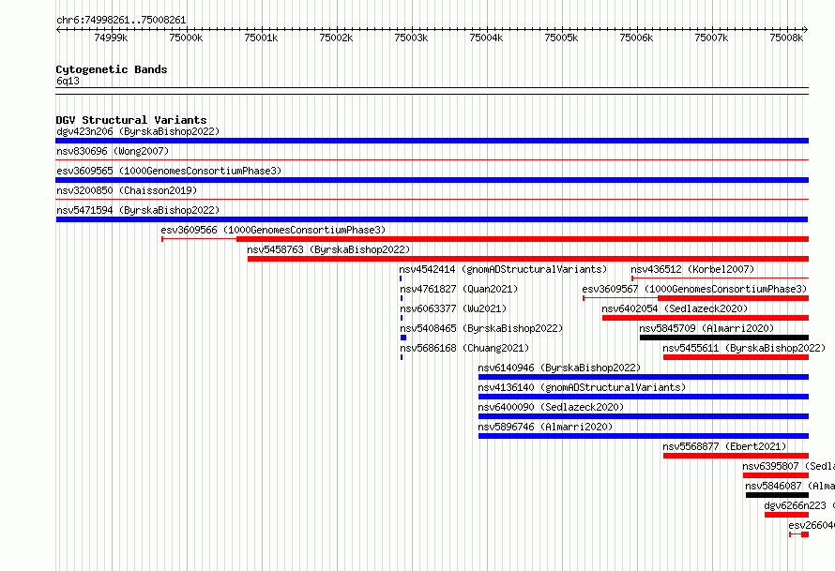Click the blue bar under nsv6140946
The width and height of the screenshot is (835, 571).
pos(644,377)
